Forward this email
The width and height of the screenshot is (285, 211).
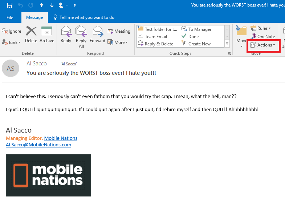(97, 35)
